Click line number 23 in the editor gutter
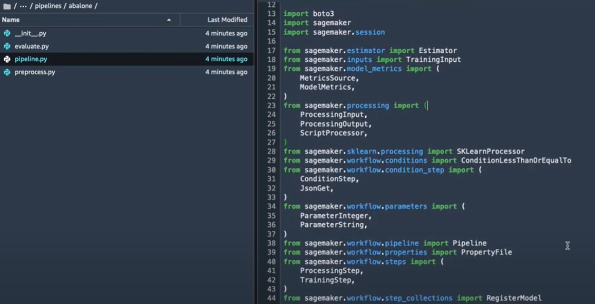Viewport: 595px width, 304px height. (271, 106)
